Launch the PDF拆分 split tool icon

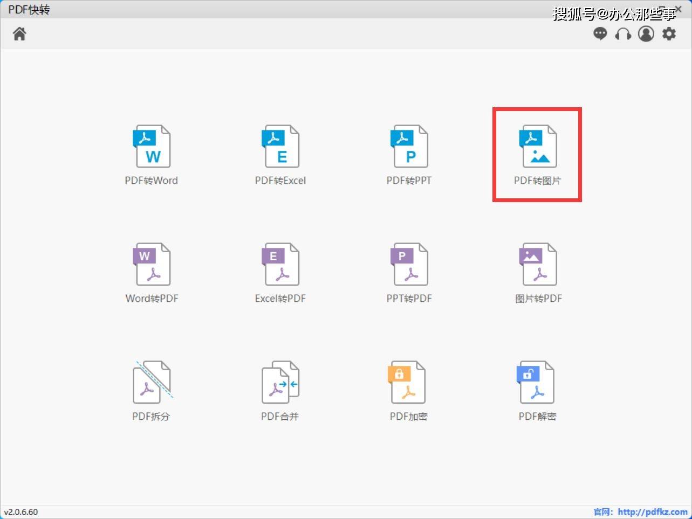pos(153,382)
